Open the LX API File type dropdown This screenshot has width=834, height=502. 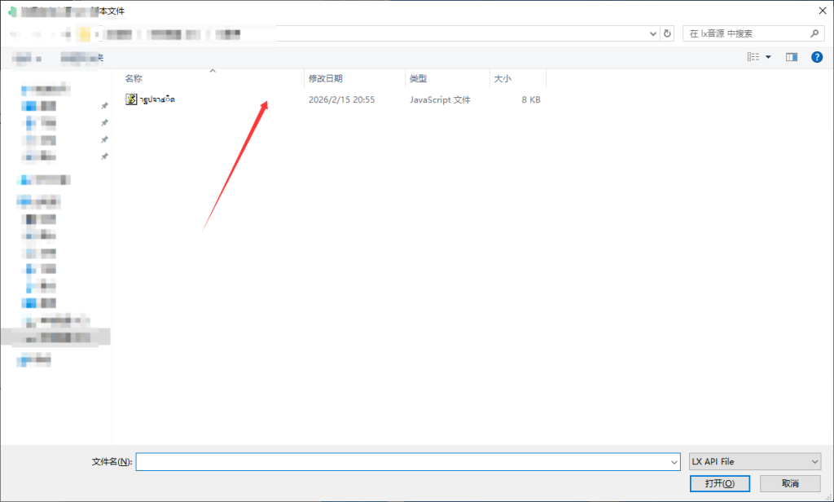(x=755, y=461)
